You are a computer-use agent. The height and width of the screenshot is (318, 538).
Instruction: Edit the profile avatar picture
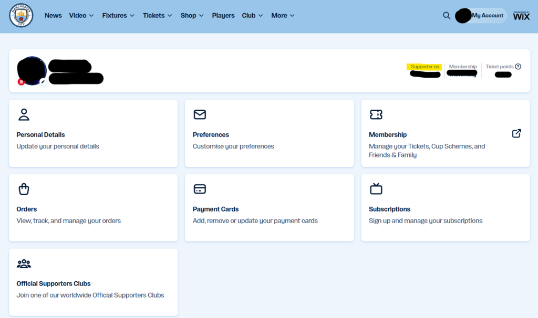43,81
